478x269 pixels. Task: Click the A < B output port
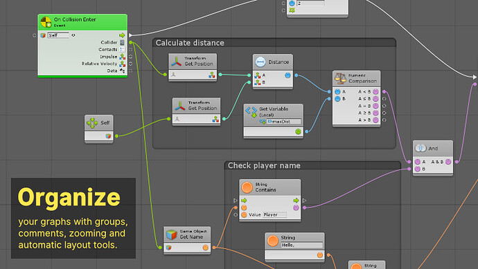click(375, 91)
